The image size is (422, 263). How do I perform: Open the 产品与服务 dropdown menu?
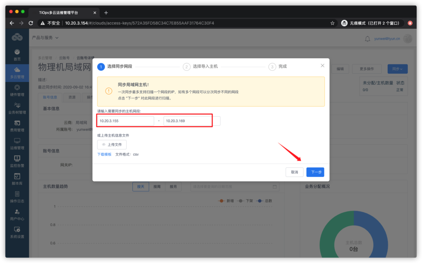(44, 38)
